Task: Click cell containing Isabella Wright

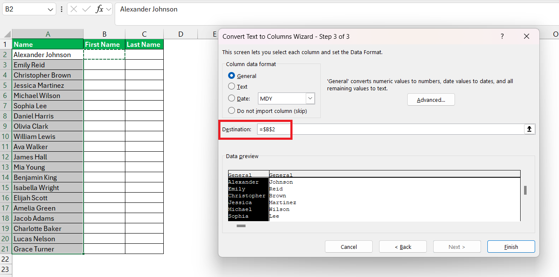Action: coord(48,188)
